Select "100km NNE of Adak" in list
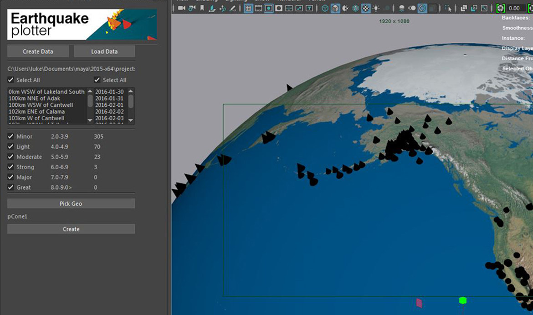 (x=34, y=98)
